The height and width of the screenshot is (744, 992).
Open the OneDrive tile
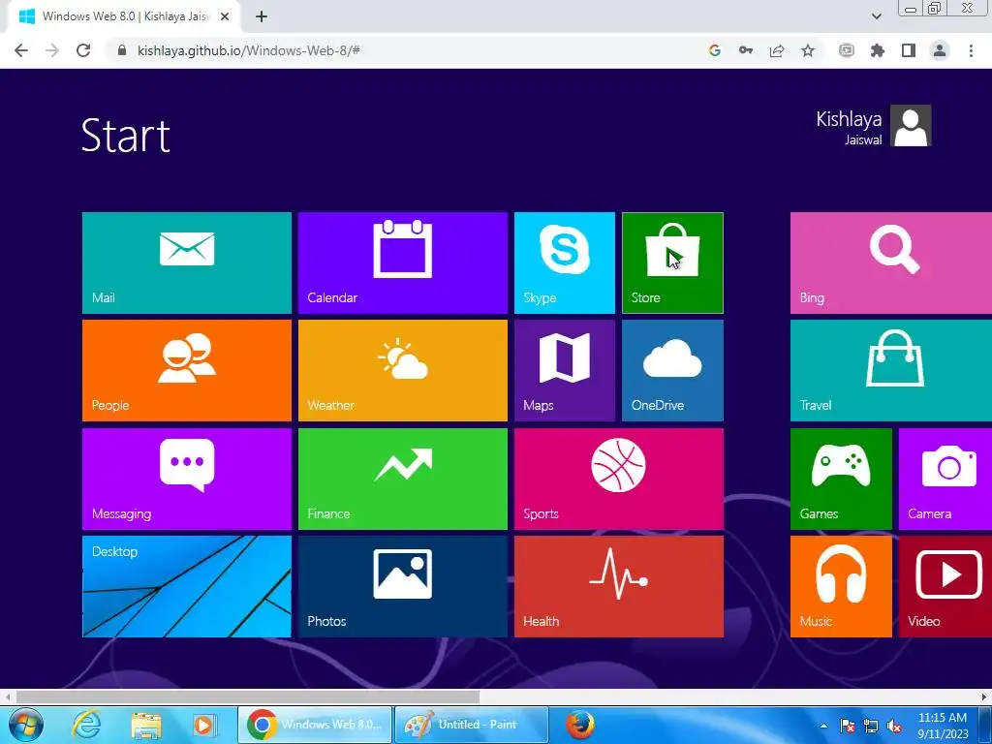[672, 370]
